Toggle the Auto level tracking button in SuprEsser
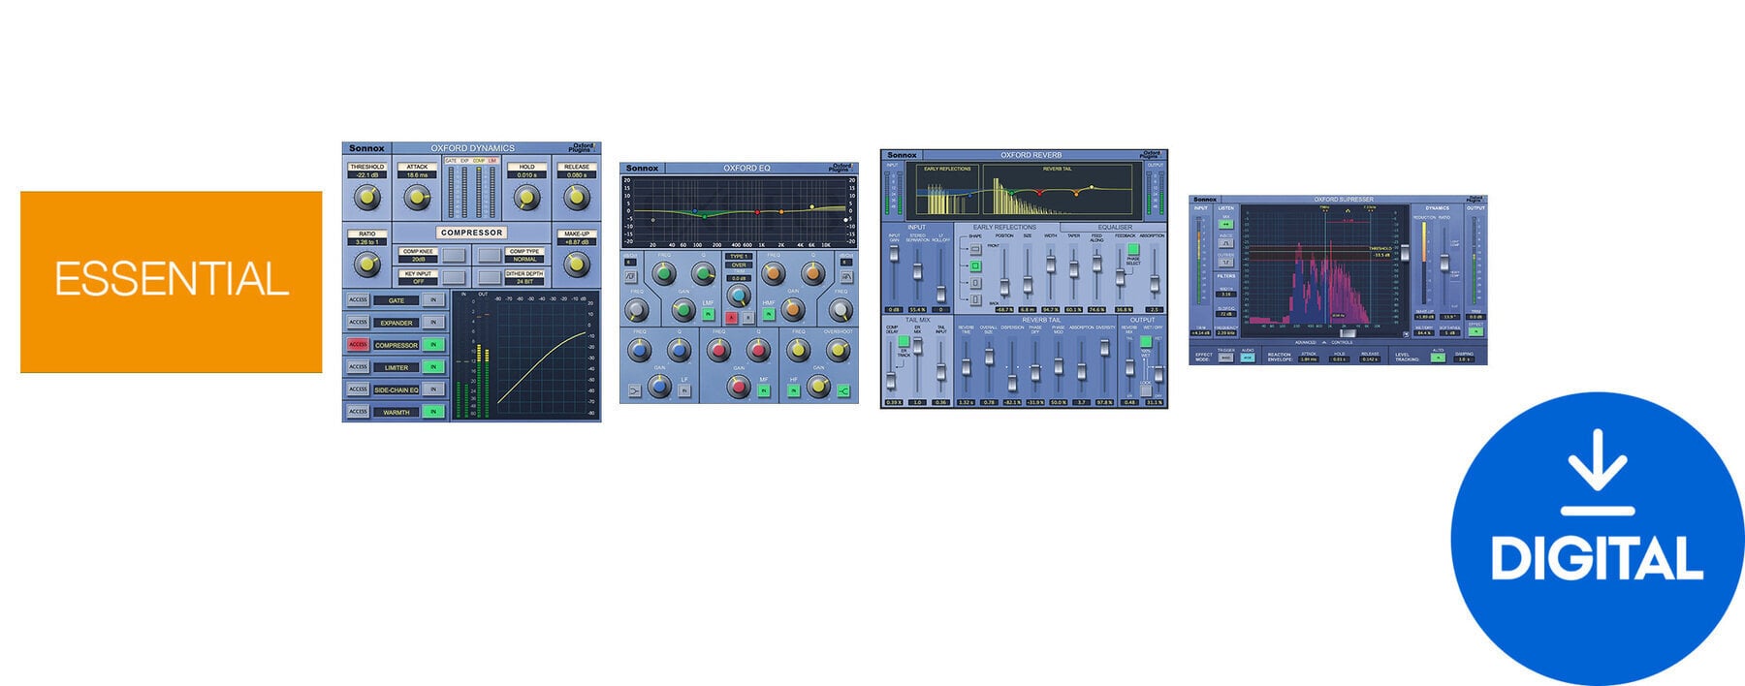The image size is (1745, 686). [1438, 358]
